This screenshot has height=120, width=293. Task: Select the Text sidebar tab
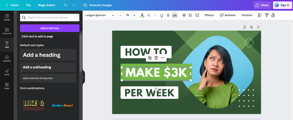pyautogui.click(x=7, y=45)
